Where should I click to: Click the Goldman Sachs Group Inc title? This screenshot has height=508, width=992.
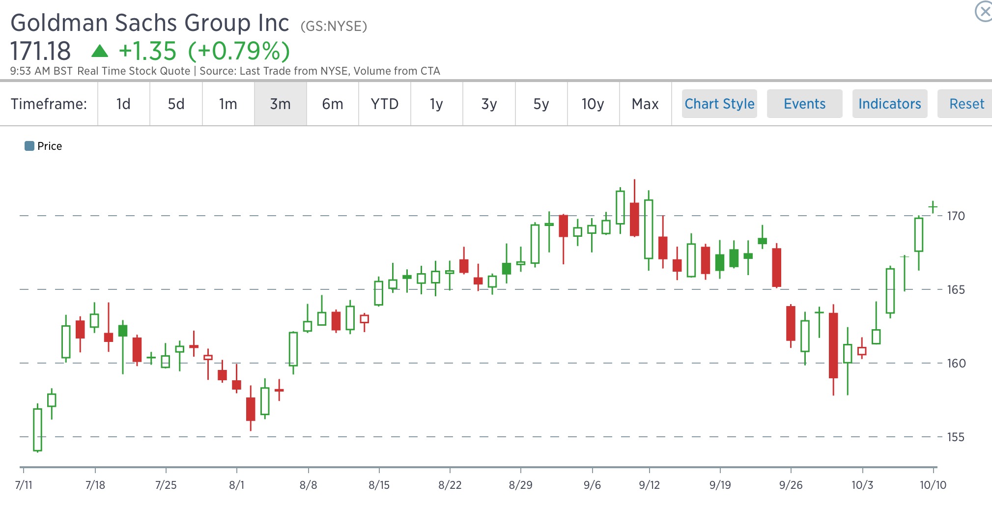(150, 23)
